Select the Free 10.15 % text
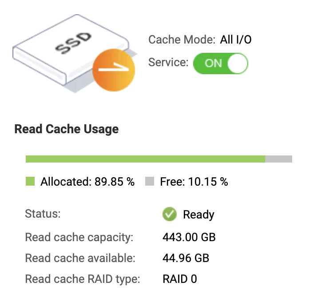 [x=193, y=182]
